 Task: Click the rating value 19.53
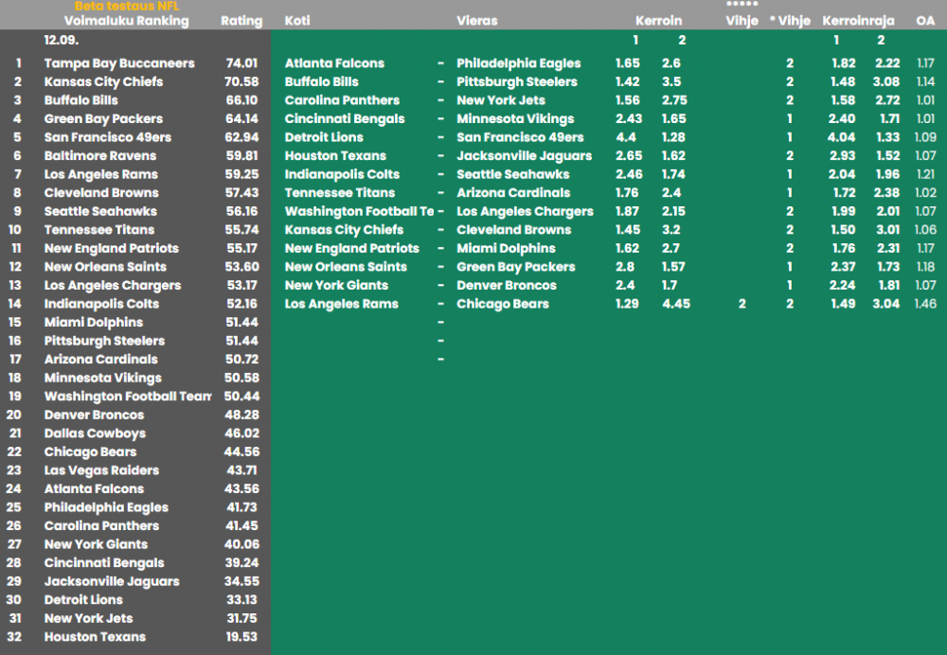[x=241, y=637]
